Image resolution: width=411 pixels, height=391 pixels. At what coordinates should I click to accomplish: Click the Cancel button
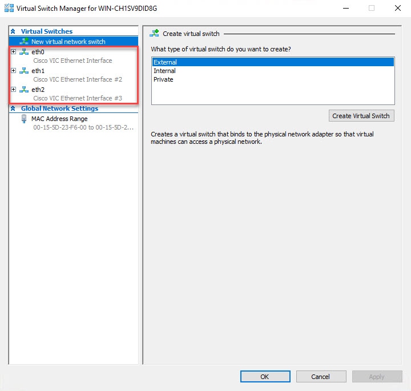coord(321,377)
